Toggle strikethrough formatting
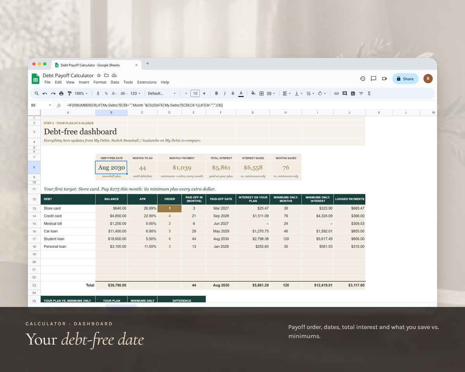 click(232, 93)
